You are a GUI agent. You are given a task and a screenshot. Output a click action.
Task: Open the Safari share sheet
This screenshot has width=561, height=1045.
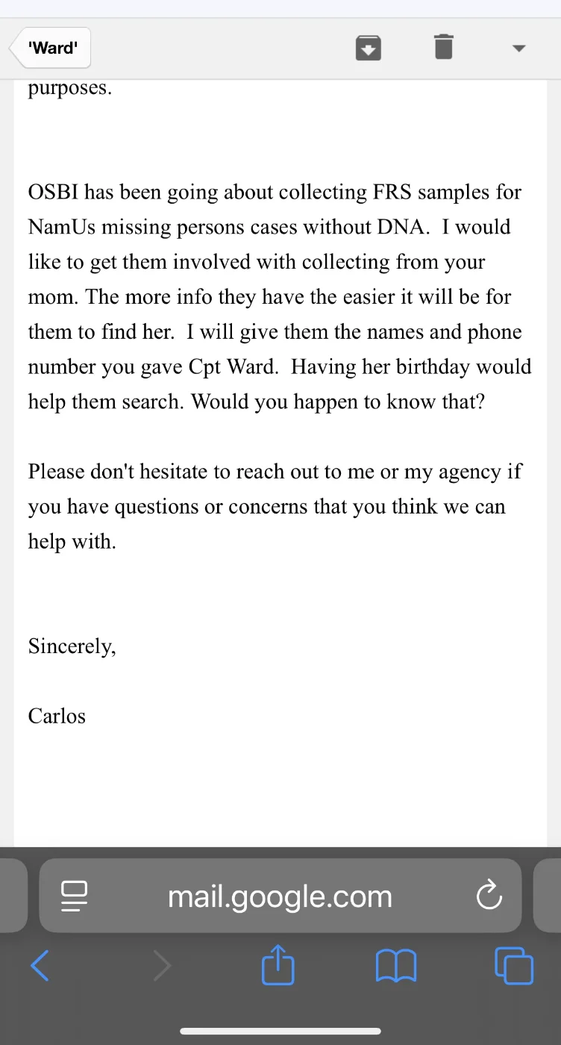[278, 965]
